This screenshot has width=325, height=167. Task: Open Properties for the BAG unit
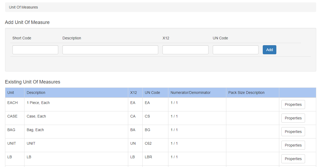[x=293, y=132]
